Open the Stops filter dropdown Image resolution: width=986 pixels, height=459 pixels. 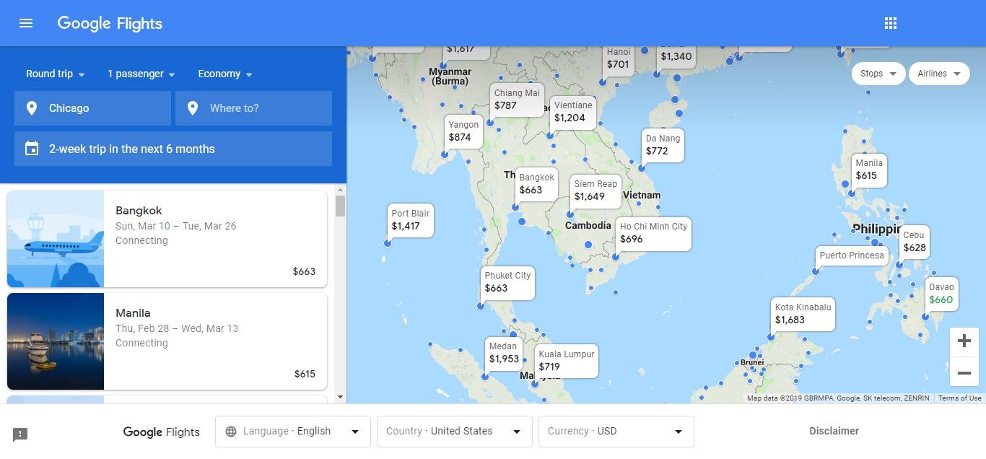click(878, 74)
